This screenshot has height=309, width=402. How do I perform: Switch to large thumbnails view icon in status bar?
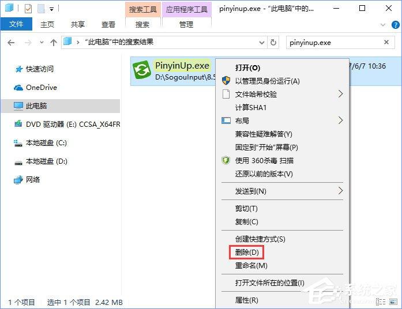tap(393, 302)
